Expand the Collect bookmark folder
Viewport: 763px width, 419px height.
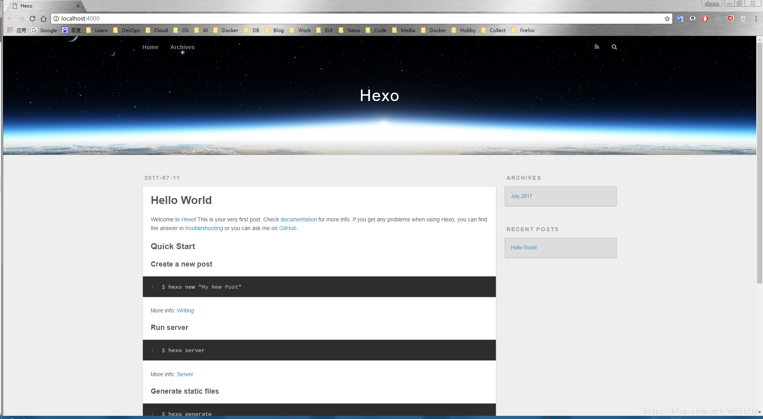click(493, 30)
